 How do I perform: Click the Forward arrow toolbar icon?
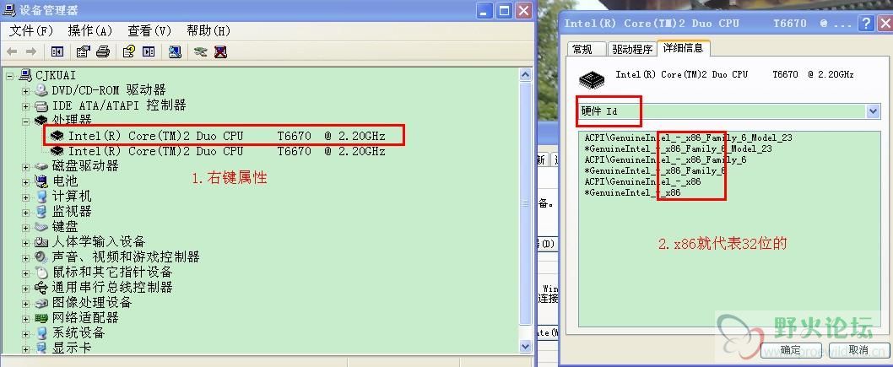pyautogui.click(x=30, y=51)
